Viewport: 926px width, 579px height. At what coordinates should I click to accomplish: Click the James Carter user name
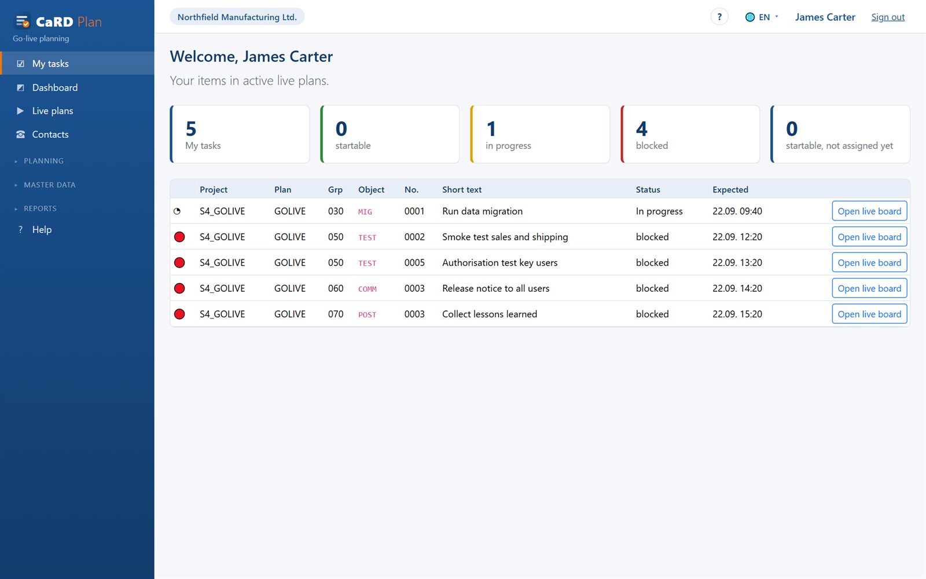pyautogui.click(x=825, y=17)
